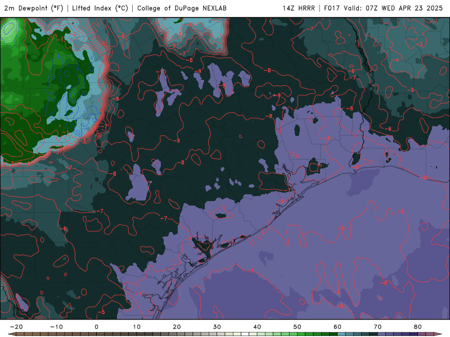This screenshot has width=450, height=337.
Task: Click the "2m Dewpoint (°F)" title text
Action: [x=34, y=8]
